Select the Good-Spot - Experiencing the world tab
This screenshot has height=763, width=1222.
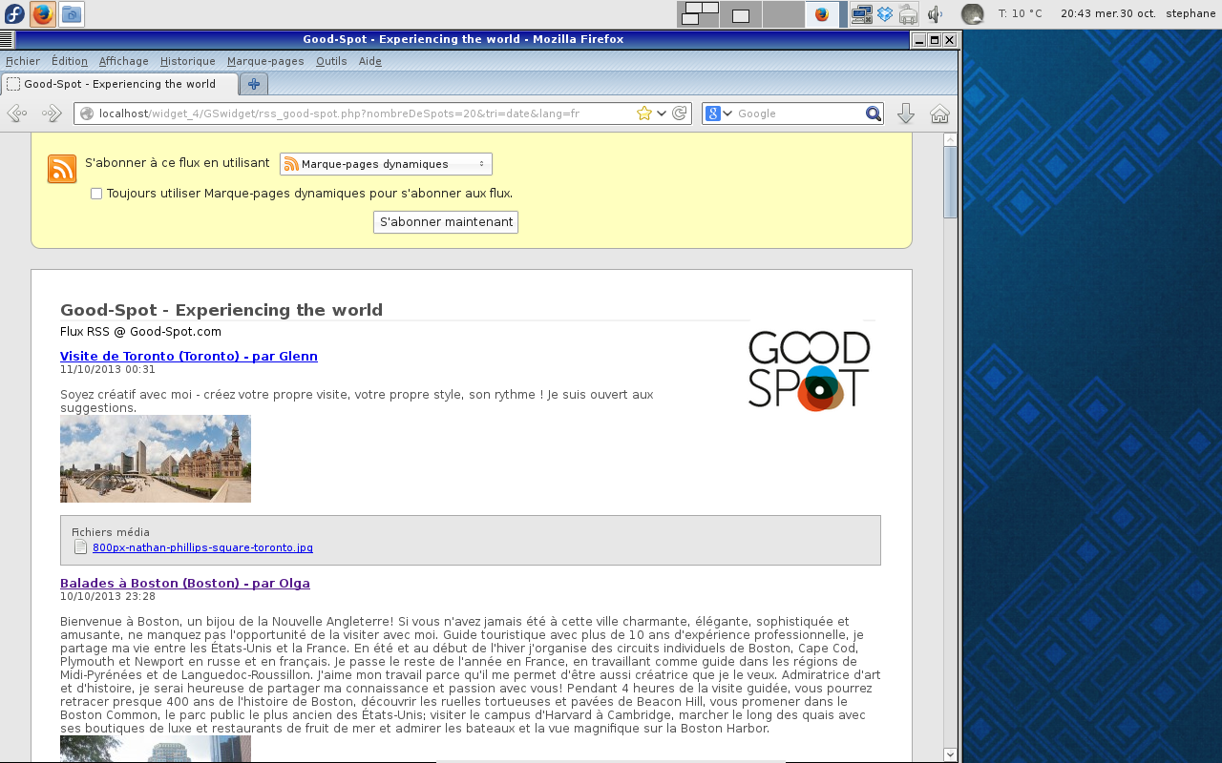[119, 84]
